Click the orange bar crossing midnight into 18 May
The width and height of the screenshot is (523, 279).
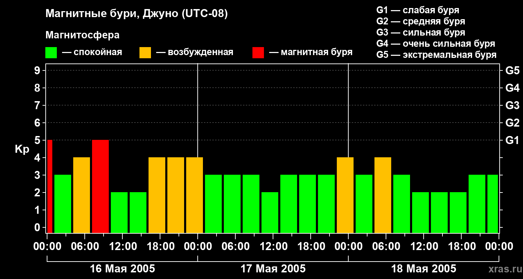345,195
